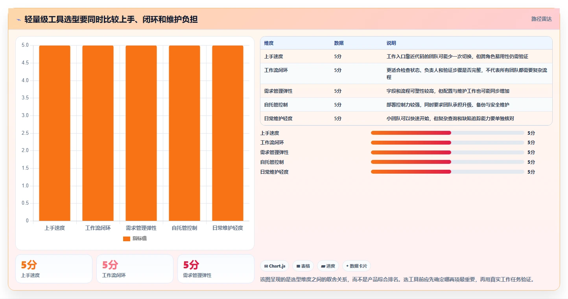Click the 工作流闭环 progress bar
The height and width of the screenshot is (299, 568).
(x=448, y=143)
